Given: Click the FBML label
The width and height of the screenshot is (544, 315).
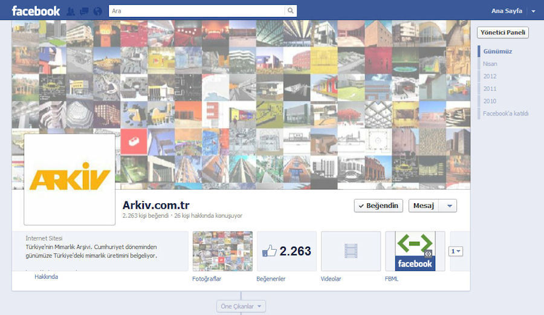Looking at the screenshot, I should click(x=392, y=279).
